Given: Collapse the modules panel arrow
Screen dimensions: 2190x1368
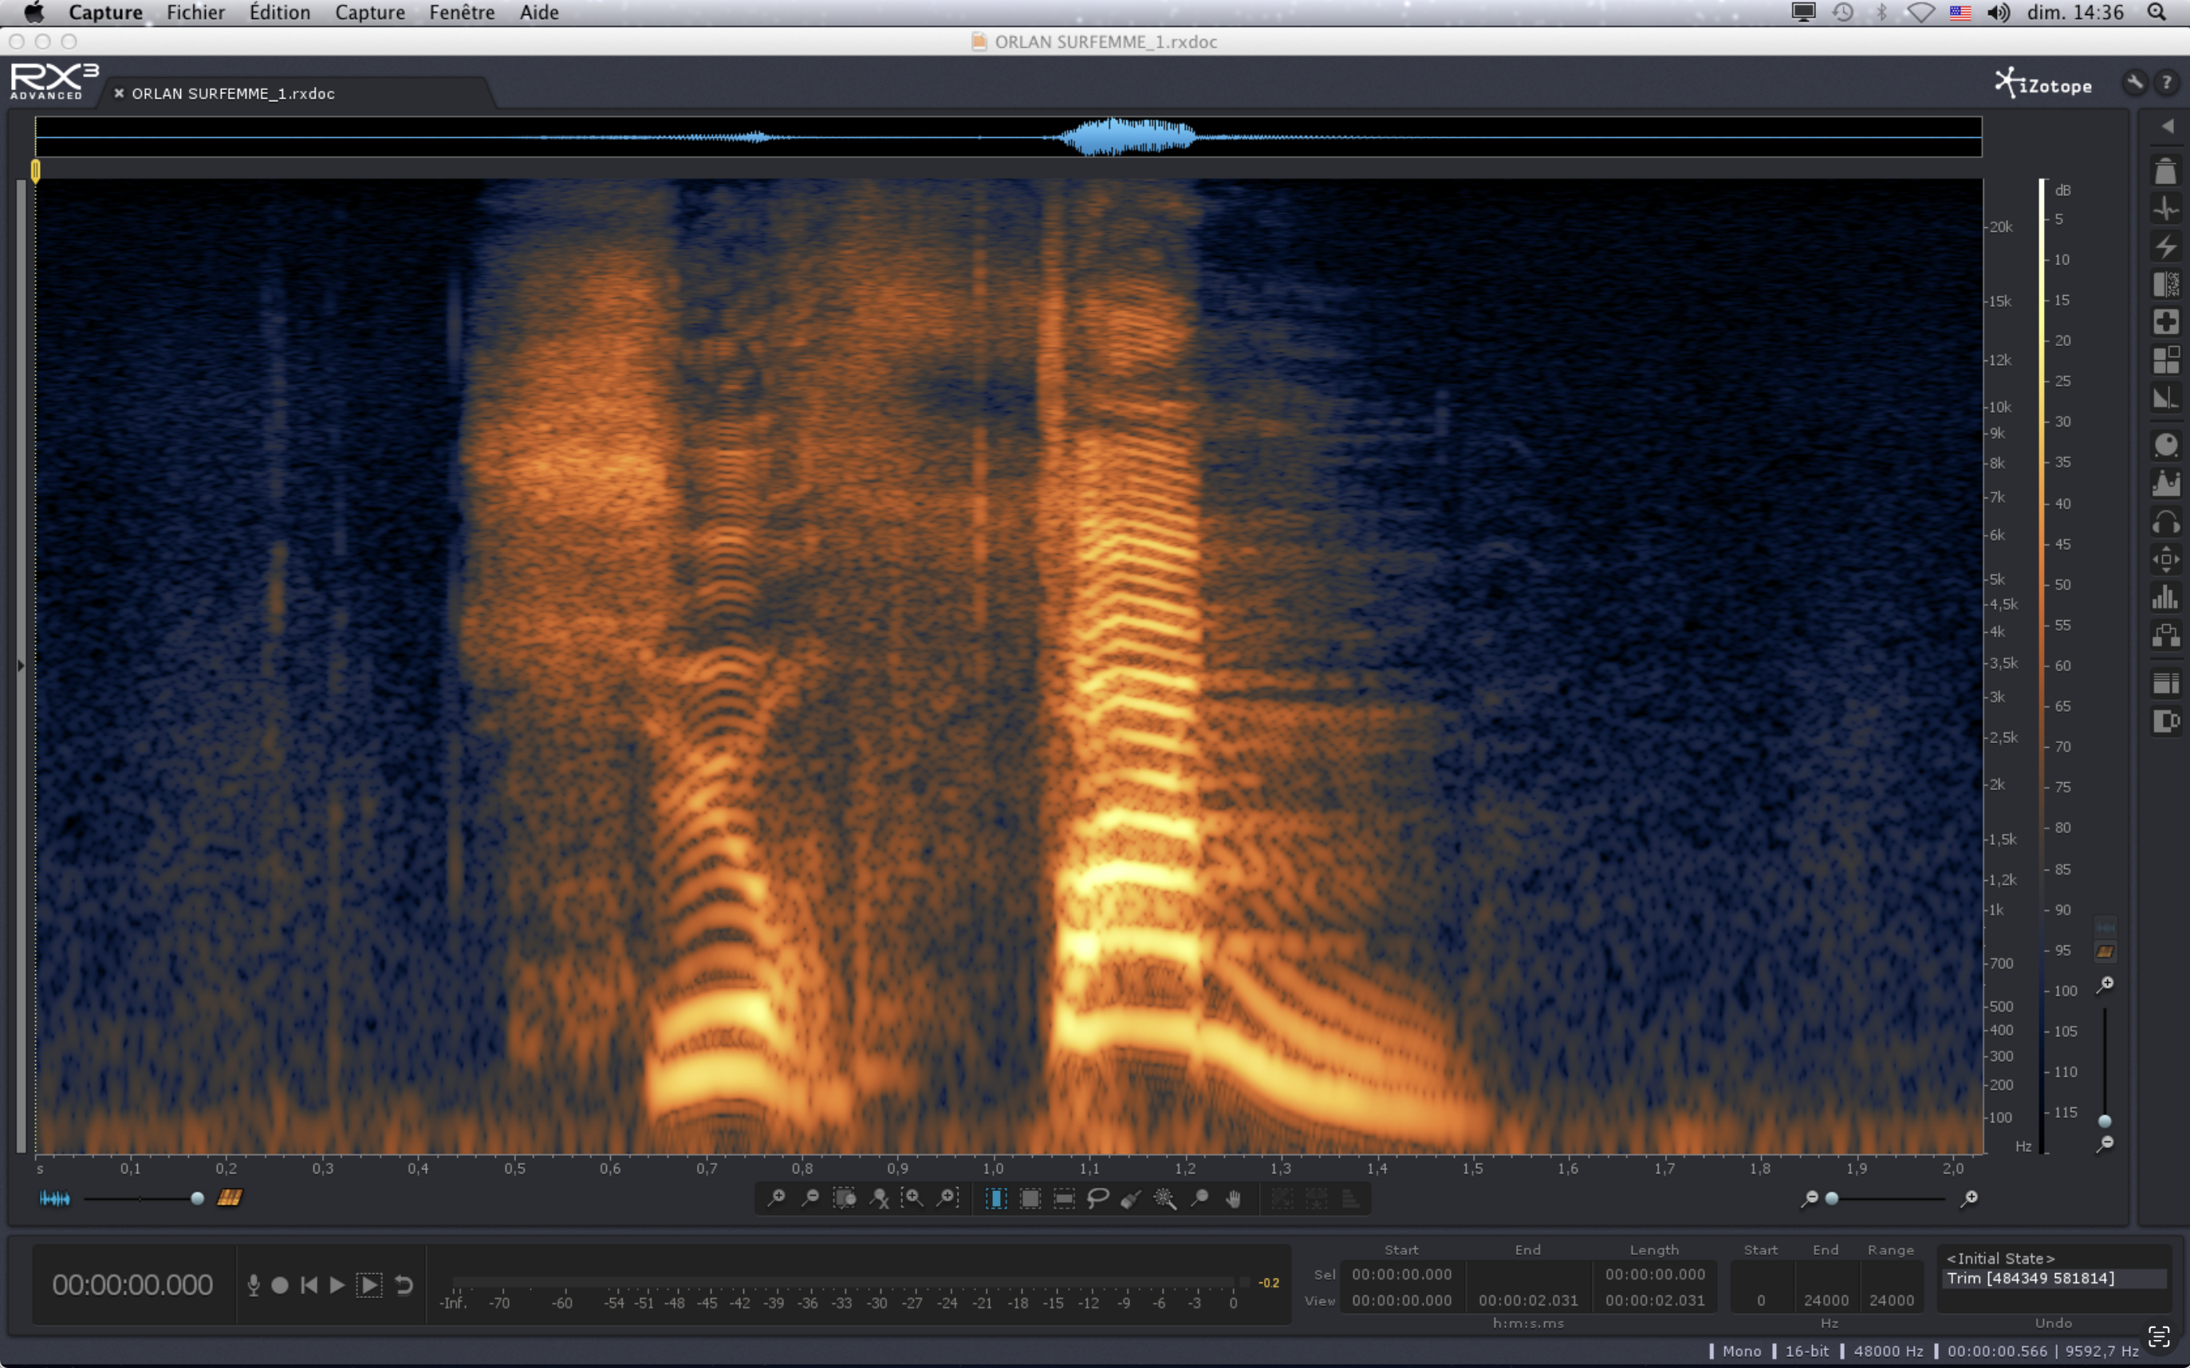Looking at the screenshot, I should pyautogui.click(x=2168, y=127).
